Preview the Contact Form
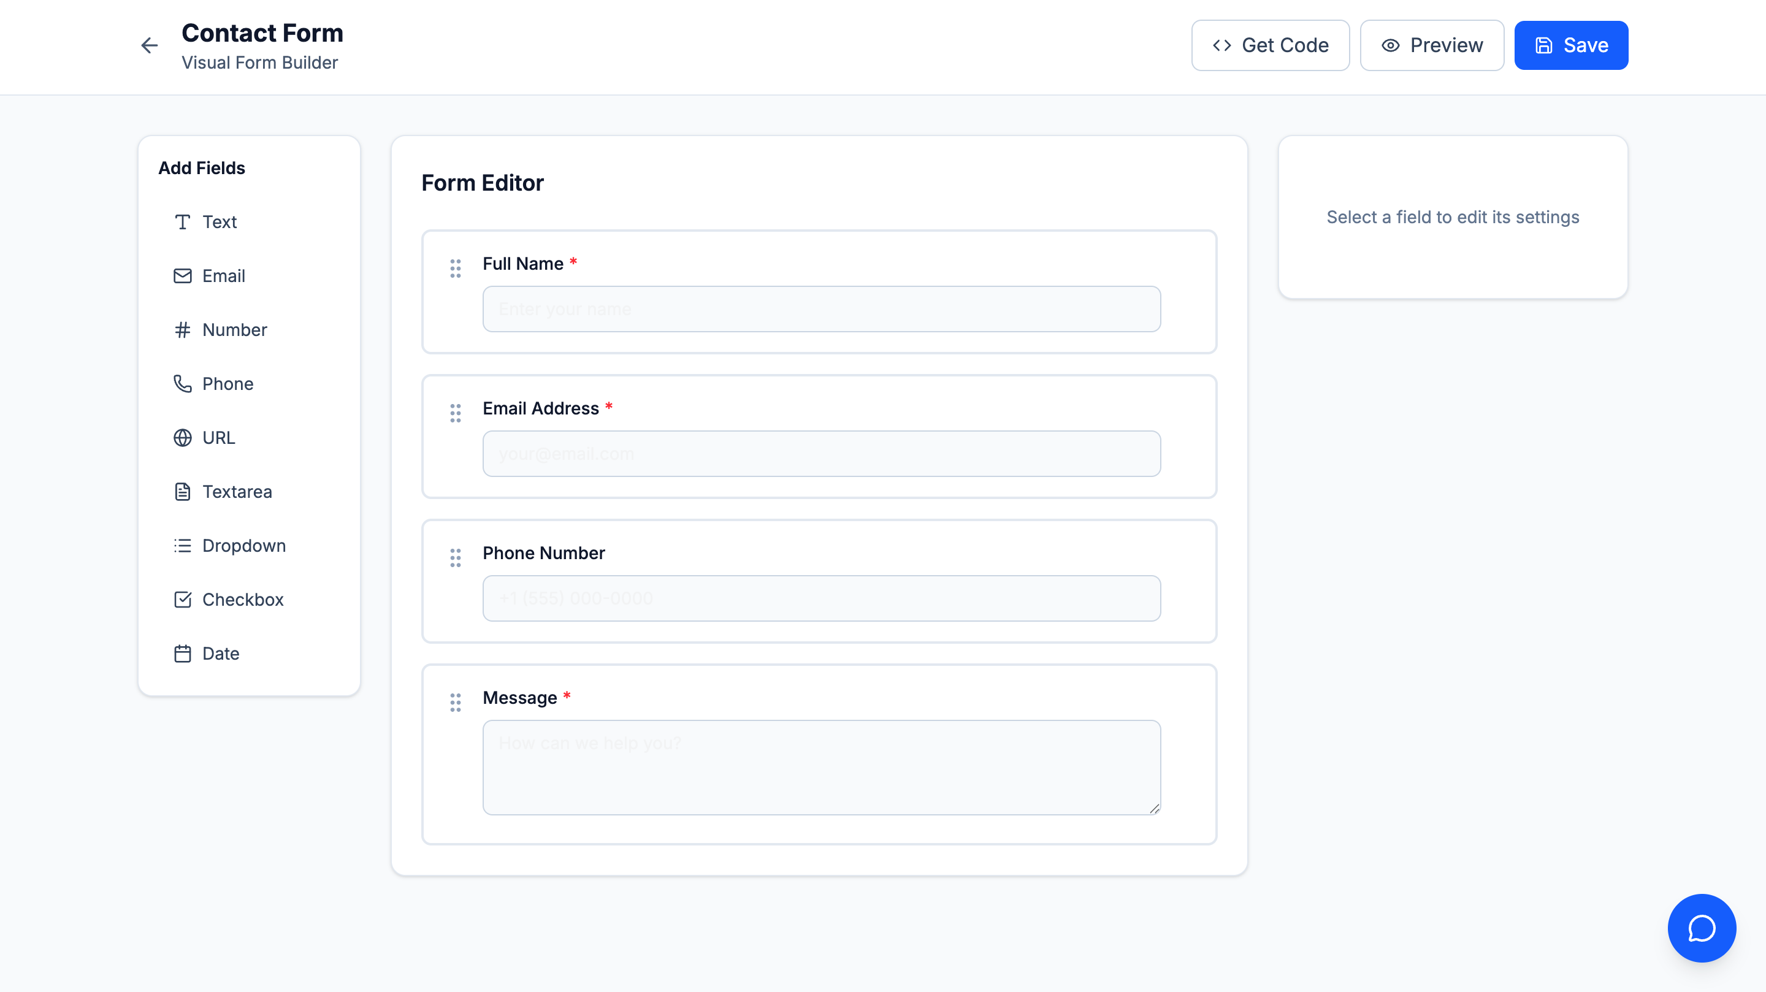The height and width of the screenshot is (992, 1766). (1431, 45)
